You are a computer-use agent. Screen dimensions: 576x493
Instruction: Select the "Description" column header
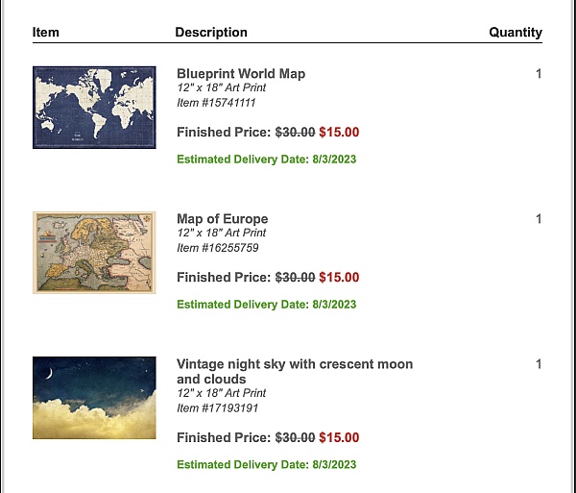(211, 33)
